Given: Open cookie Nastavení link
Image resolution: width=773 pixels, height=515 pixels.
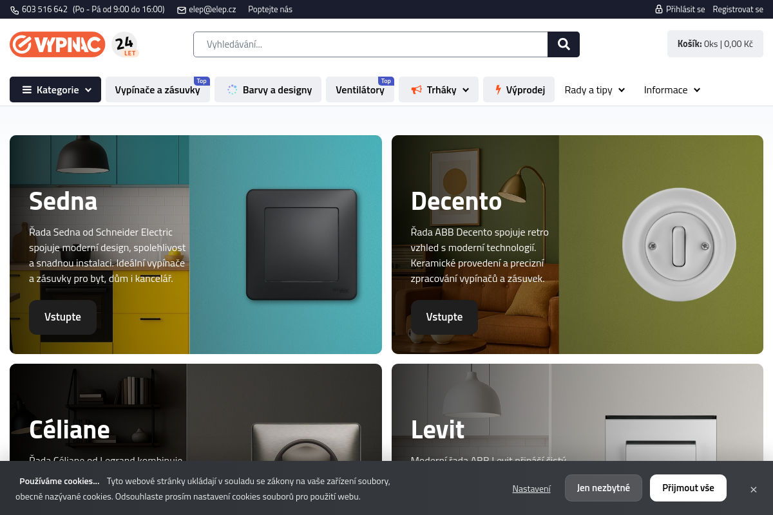Looking at the screenshot, I should point(531,489).
